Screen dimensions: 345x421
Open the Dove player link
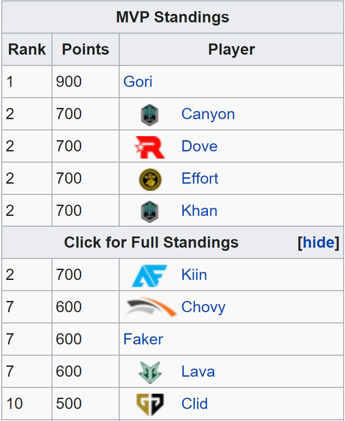coord(199,146)
